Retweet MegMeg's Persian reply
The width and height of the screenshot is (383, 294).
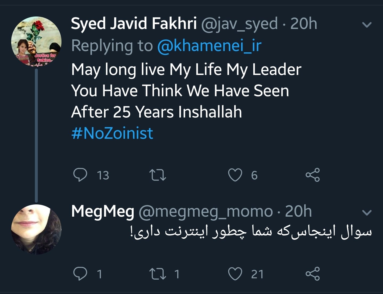point(158,274)
